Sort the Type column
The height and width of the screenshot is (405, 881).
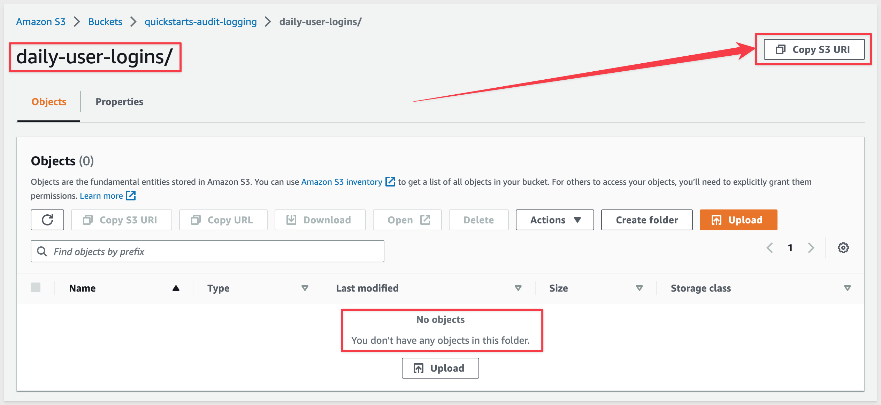coord(305,288)
